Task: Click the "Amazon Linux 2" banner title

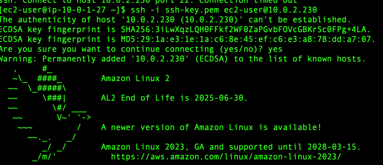Action: click(135, 79)
